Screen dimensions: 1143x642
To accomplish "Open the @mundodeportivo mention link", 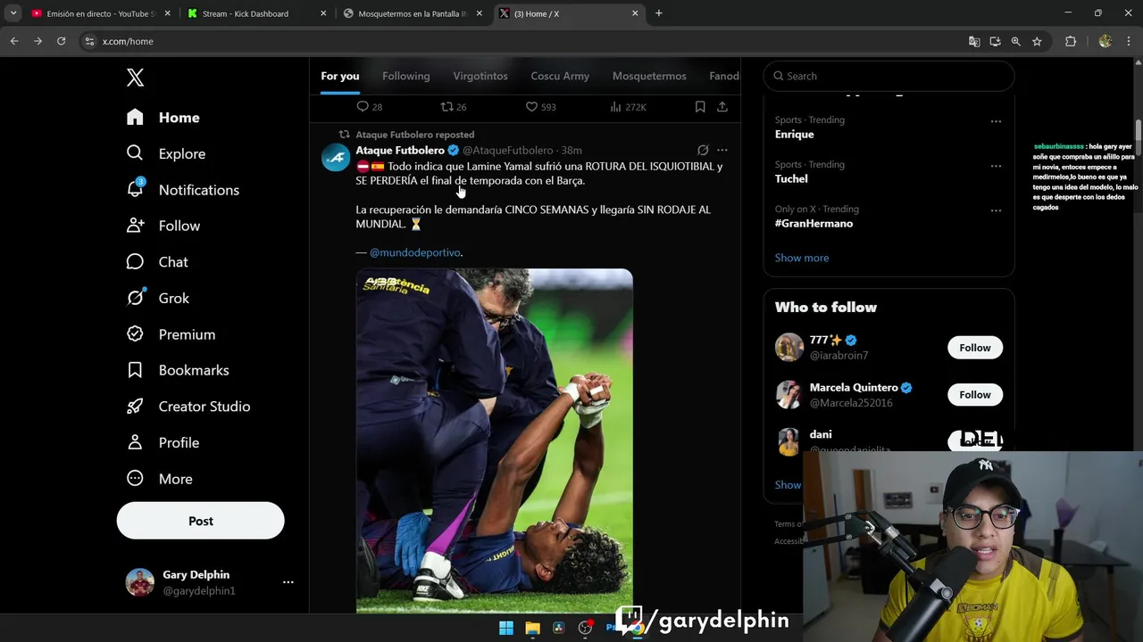I will point(415,252).
